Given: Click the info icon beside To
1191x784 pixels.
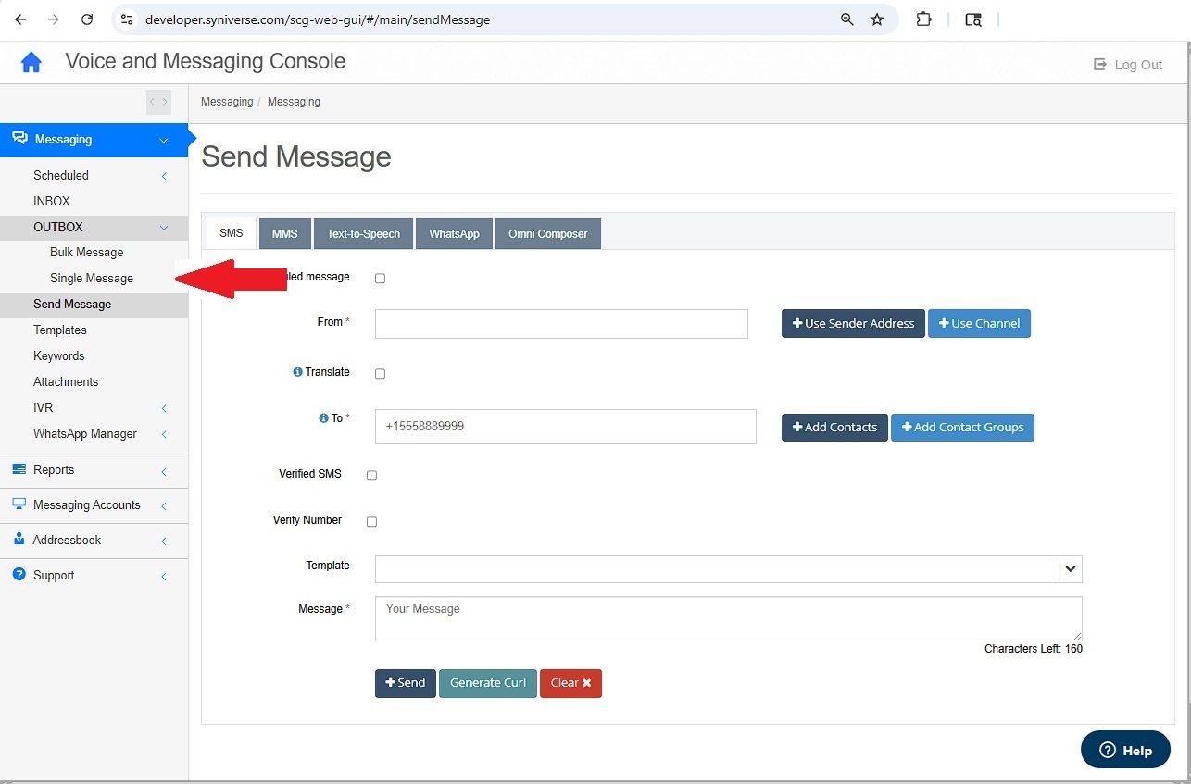Looking at the screenshot, I should [x=323, y=418].
